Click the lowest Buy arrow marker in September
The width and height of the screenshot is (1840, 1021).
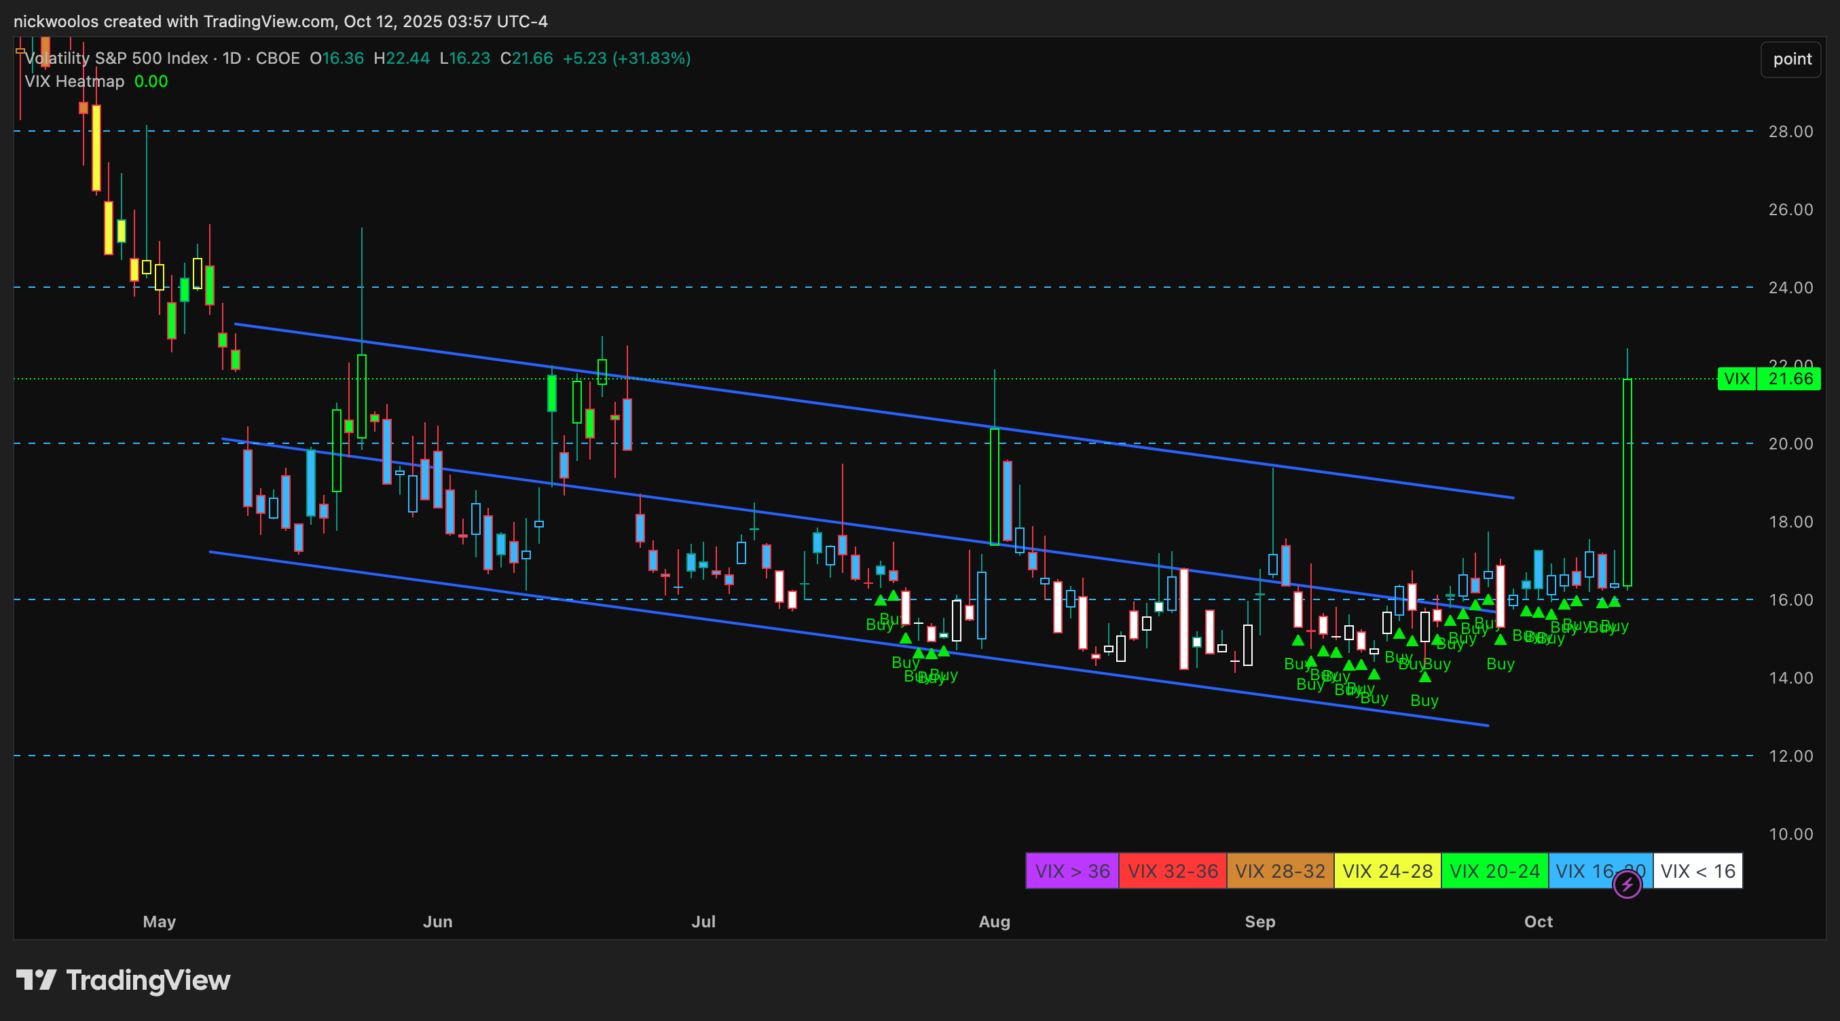[x=1424, y=677]
